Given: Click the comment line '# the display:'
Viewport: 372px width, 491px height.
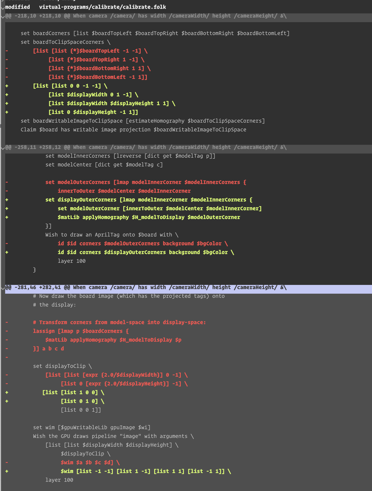Looking at the screenshot, I should click(x=55, y=305).
